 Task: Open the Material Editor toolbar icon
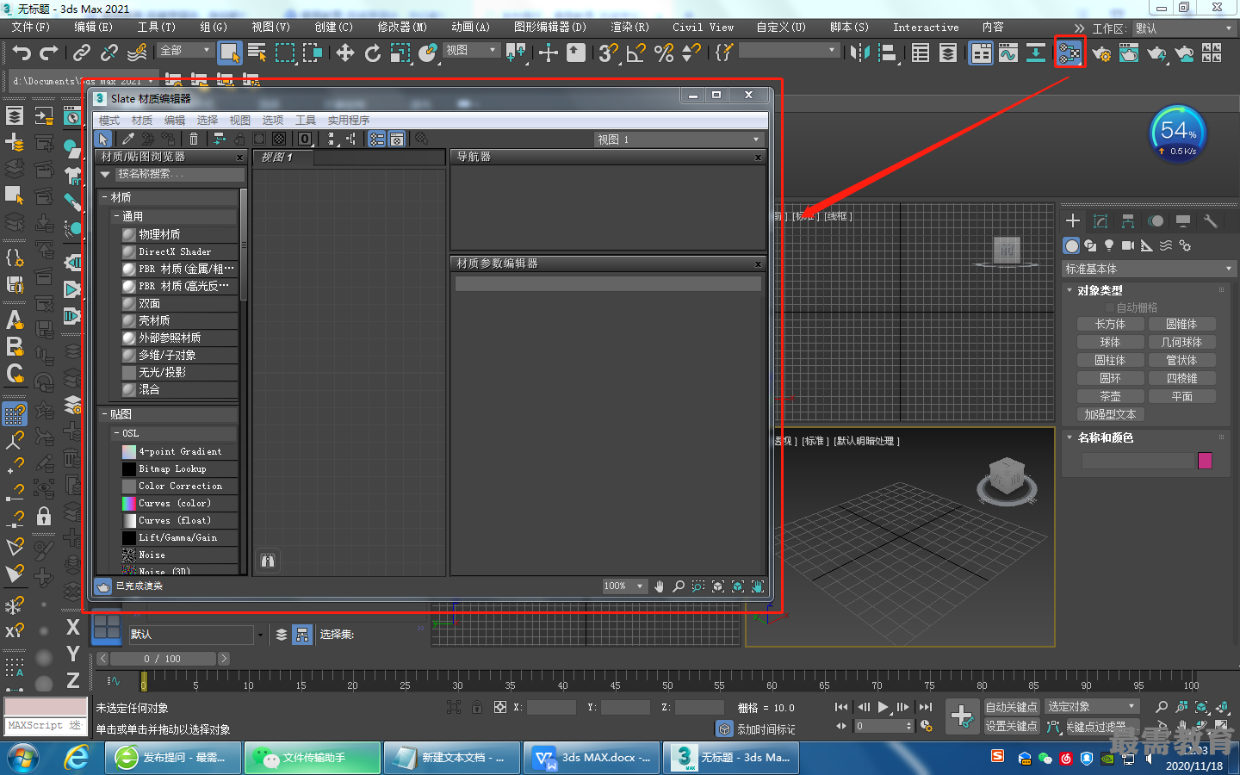(x=1069, y=53)
